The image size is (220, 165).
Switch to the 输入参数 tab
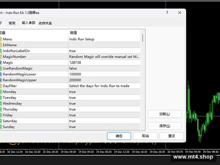pyautogui.click(x=29, y=23)
